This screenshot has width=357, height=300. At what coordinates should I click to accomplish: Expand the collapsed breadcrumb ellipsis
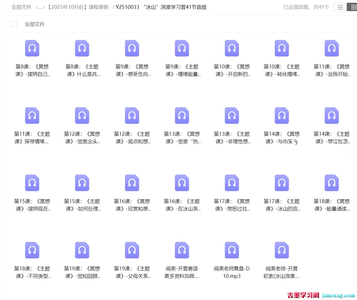pyautogui.click(x=40, y=7)
